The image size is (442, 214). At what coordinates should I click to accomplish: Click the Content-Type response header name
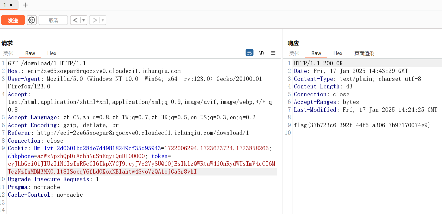[313, 79]
